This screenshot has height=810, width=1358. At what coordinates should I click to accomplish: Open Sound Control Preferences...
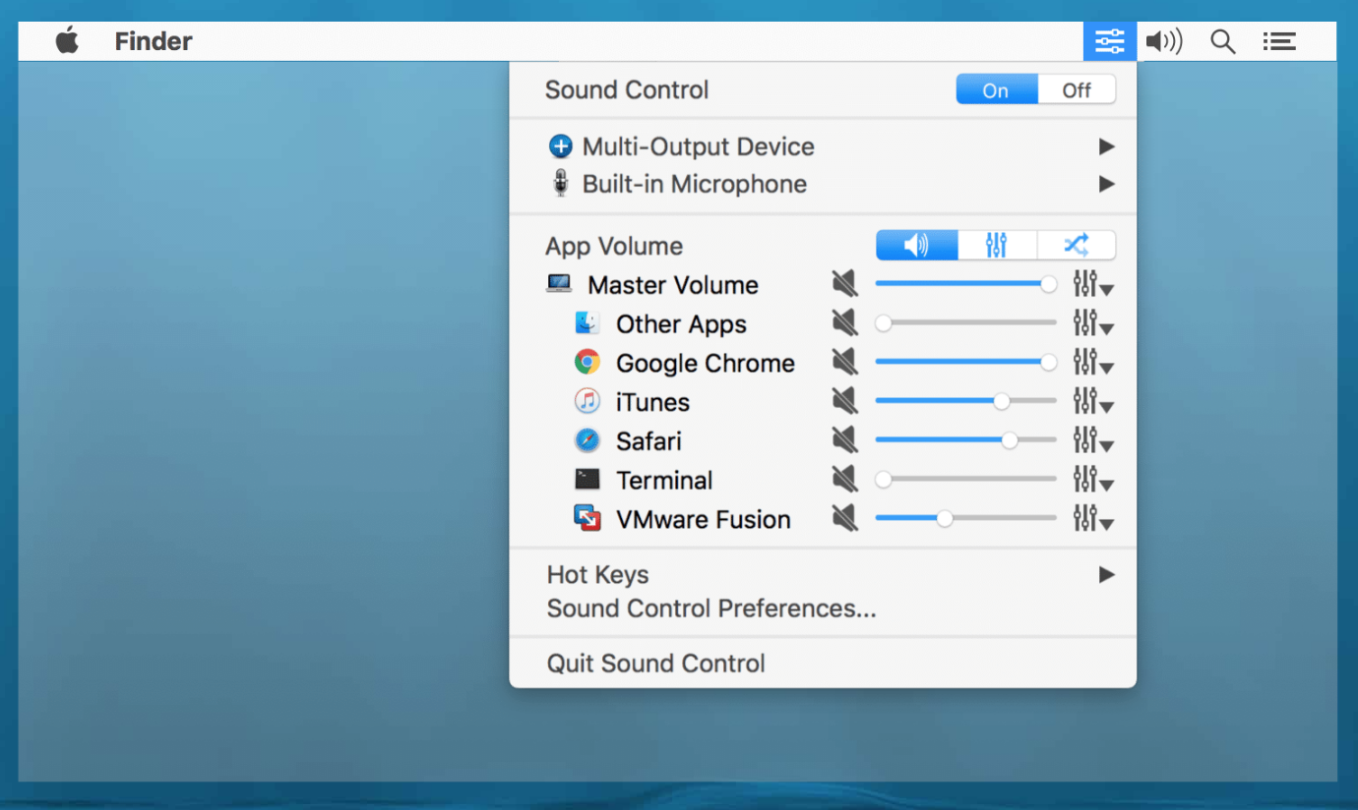click(x=711, y=608)
